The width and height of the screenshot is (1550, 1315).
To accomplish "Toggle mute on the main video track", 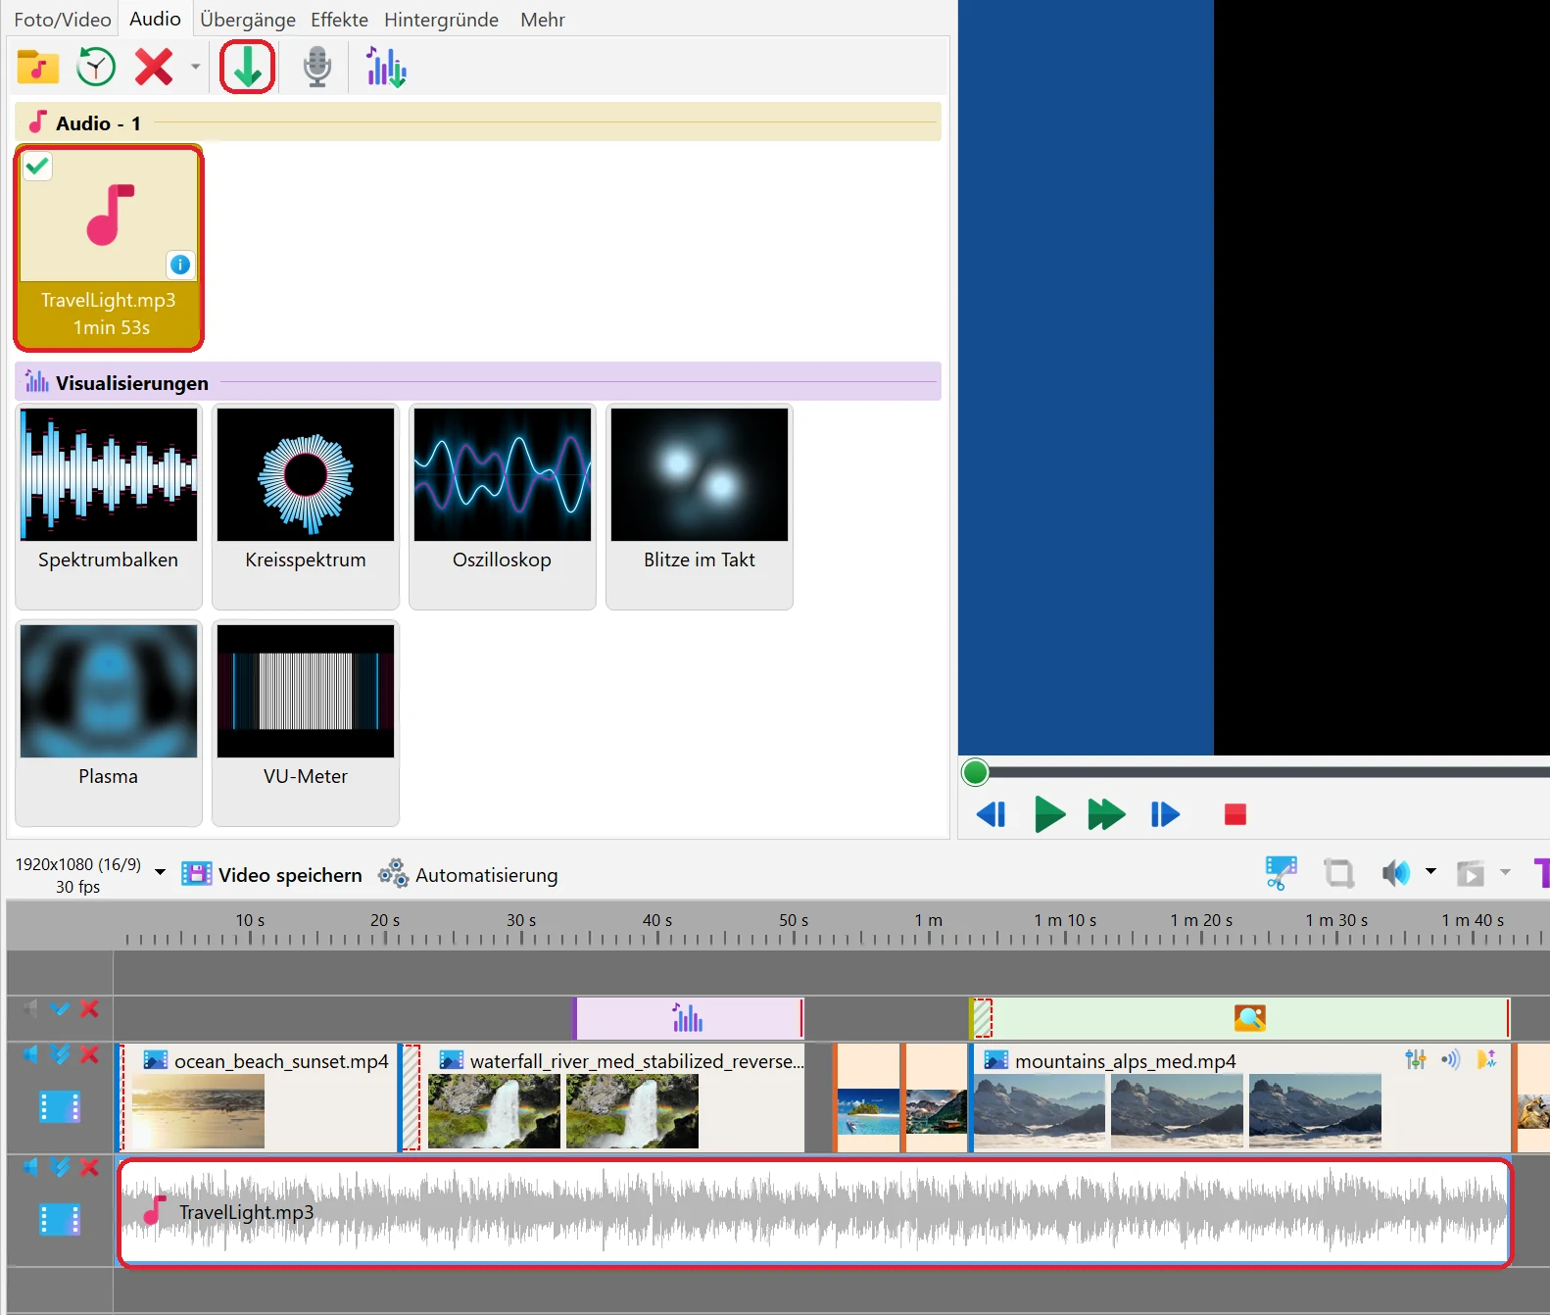I will (31, 1053).
